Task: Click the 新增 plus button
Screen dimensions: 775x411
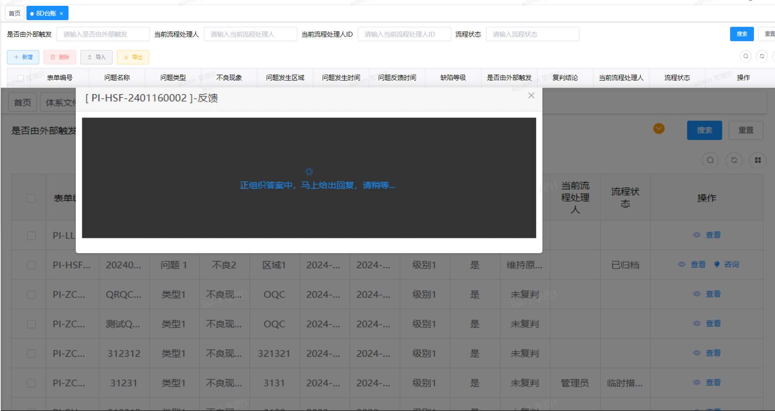Action: (x=23, y=57)
